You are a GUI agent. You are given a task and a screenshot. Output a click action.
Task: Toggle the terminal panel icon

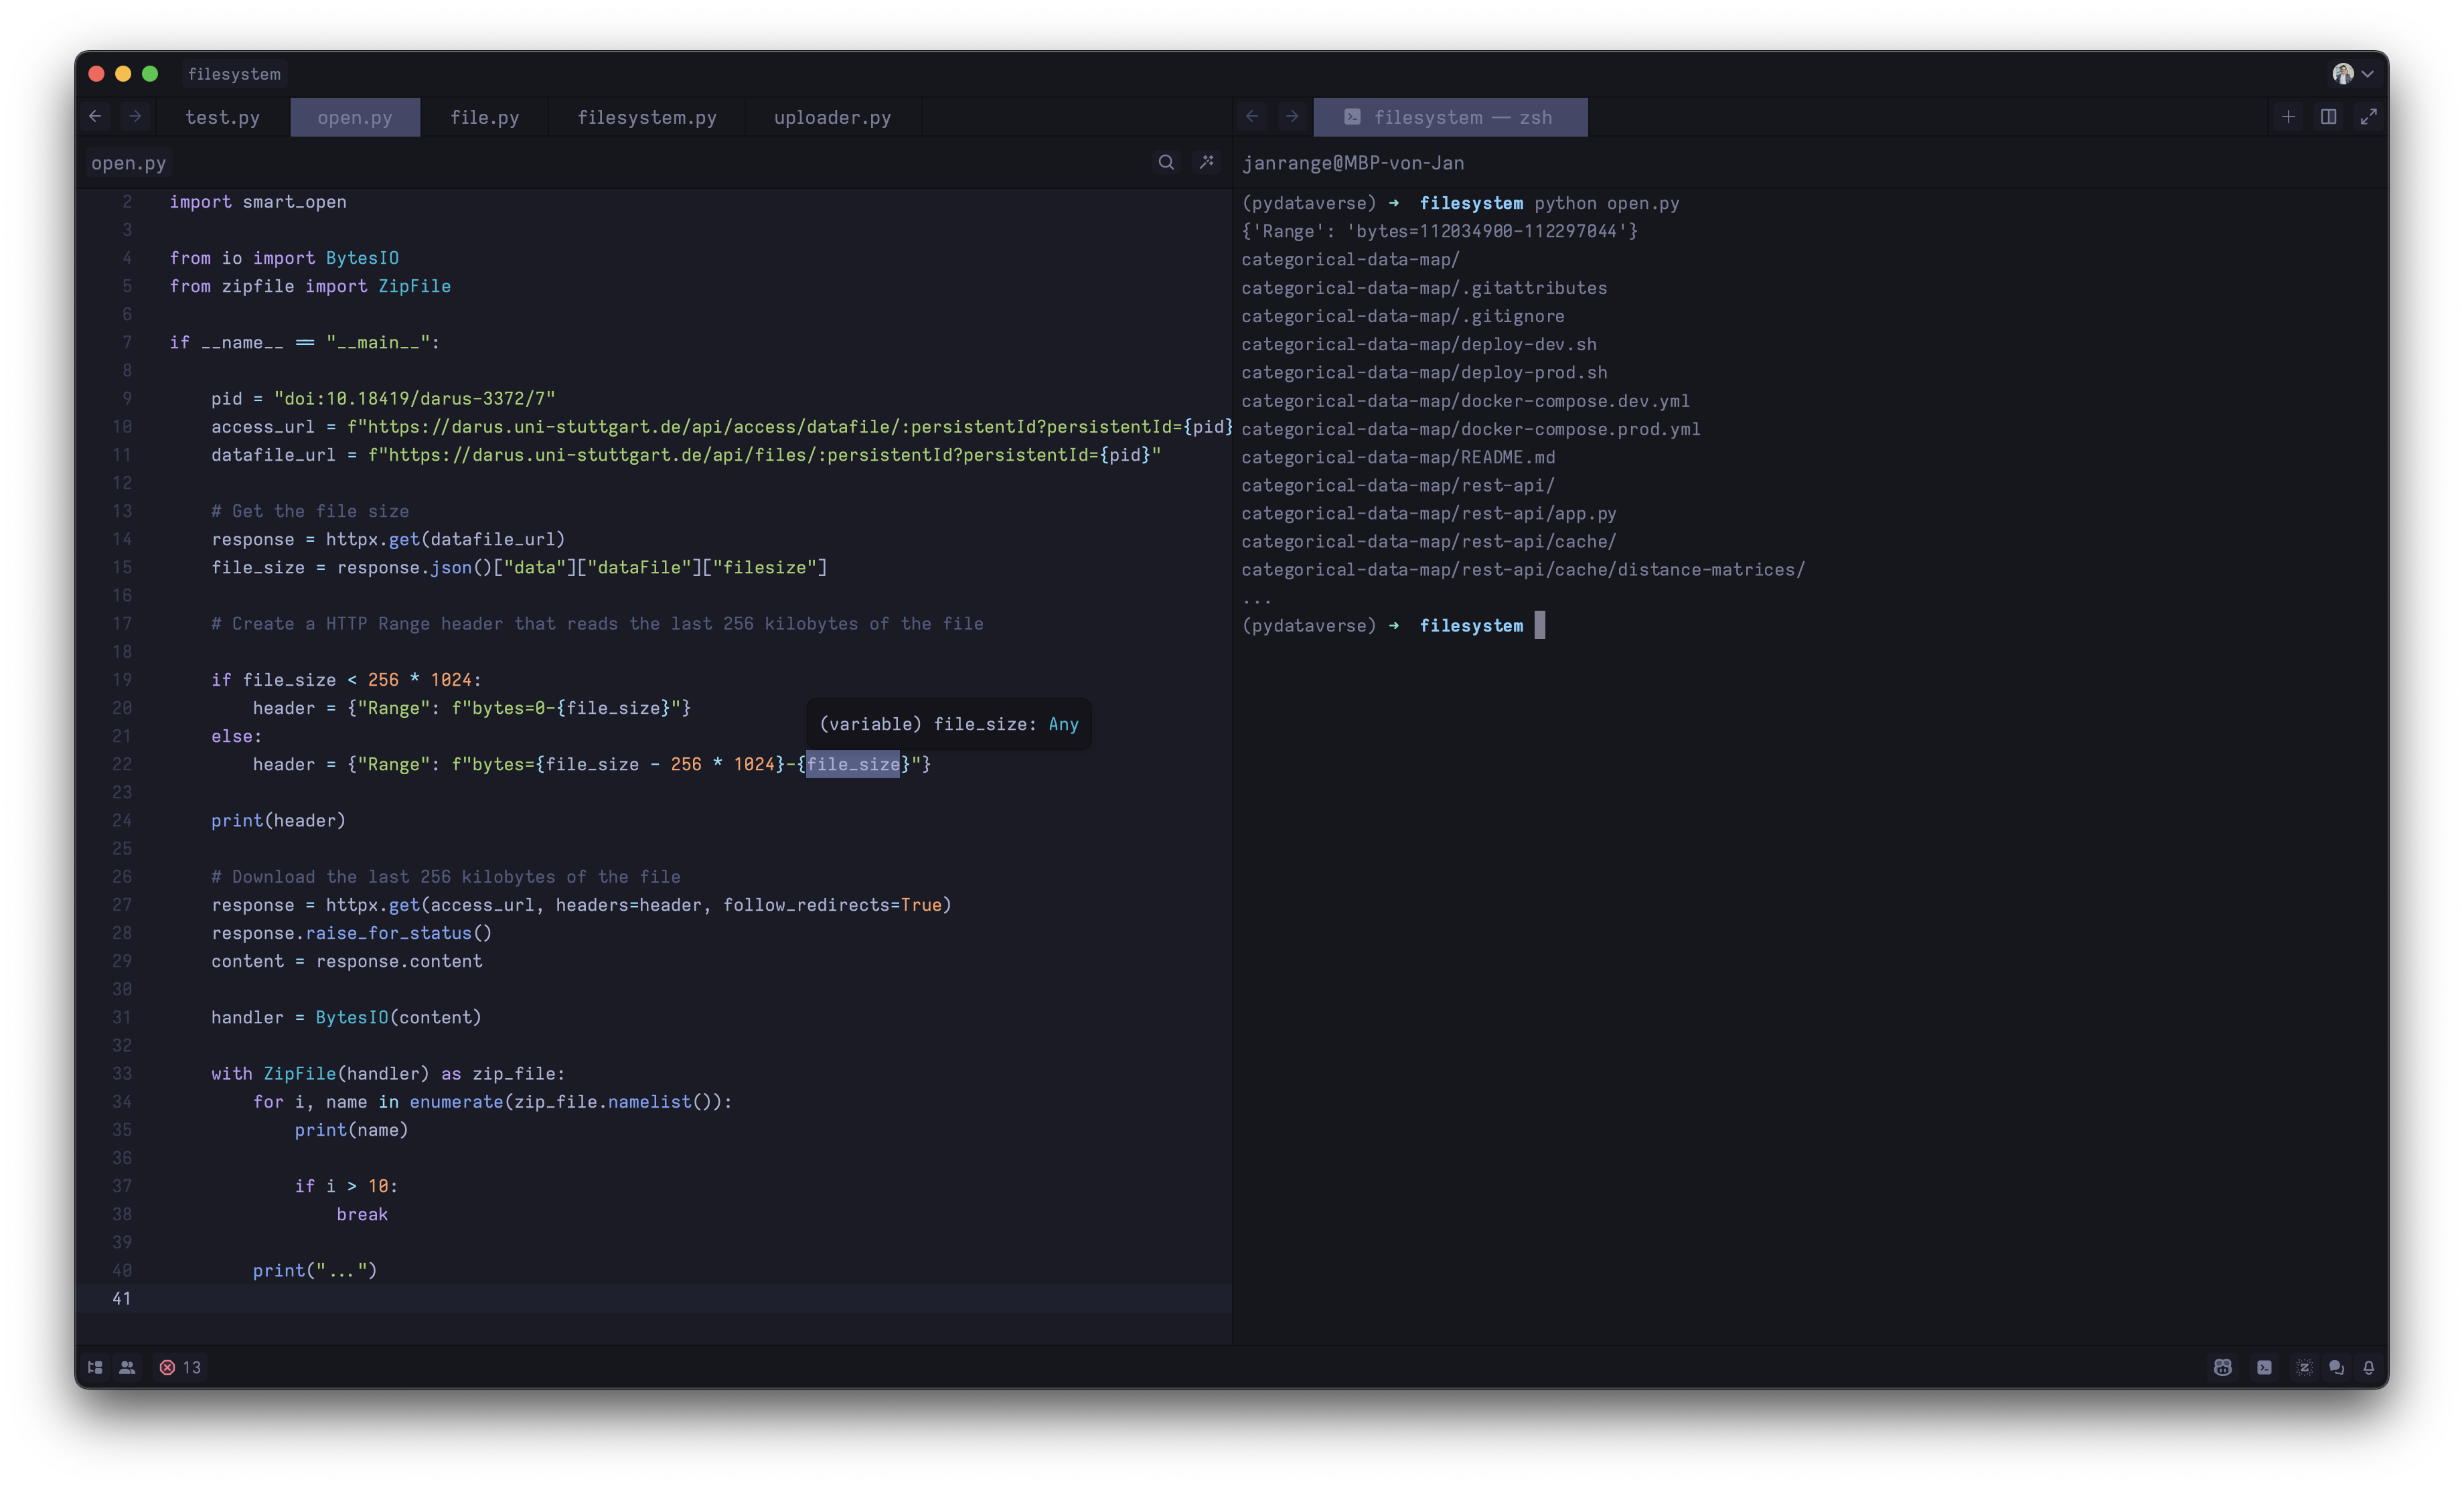click(x=2264, y=1367)
